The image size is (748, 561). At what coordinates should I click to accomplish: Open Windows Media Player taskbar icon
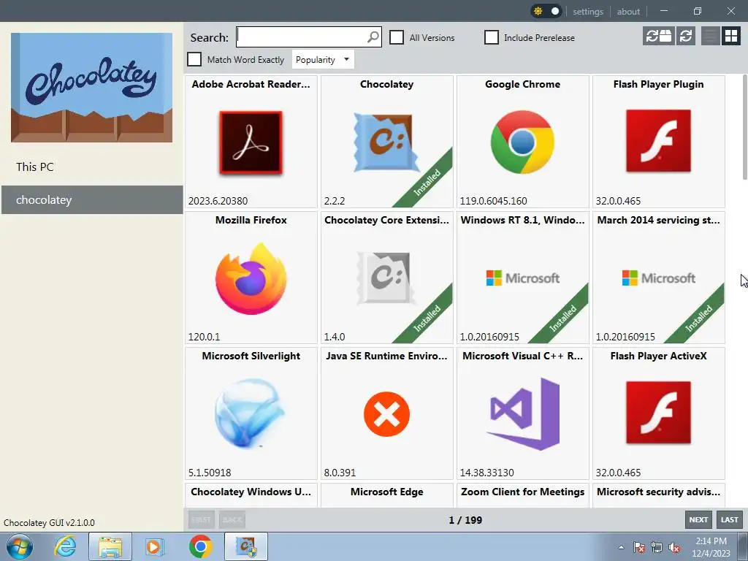tap(155, 546)
